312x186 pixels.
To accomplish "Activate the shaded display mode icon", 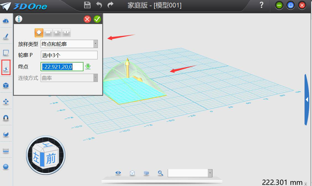I will pos(146,173).
